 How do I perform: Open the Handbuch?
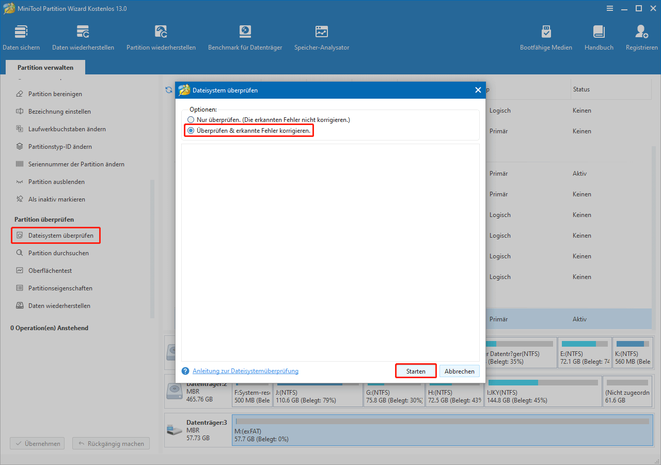tap(599, 36)
